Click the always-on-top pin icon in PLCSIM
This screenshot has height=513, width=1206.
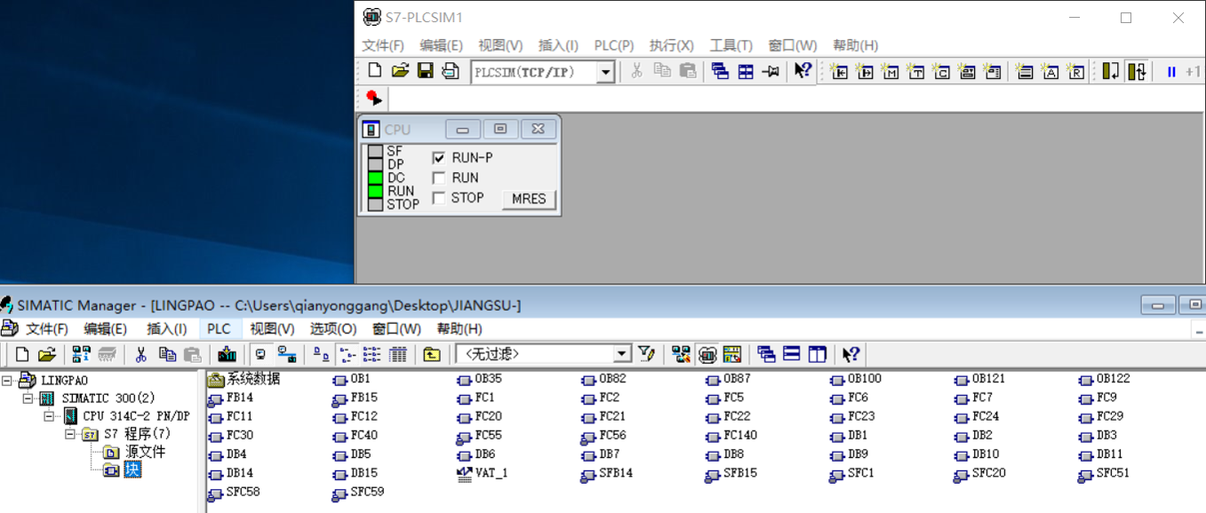[771, 72]
